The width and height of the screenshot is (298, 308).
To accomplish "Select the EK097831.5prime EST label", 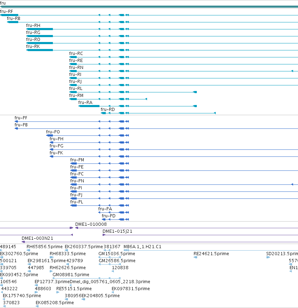I will pyautogui.click(x=131, y=289).
